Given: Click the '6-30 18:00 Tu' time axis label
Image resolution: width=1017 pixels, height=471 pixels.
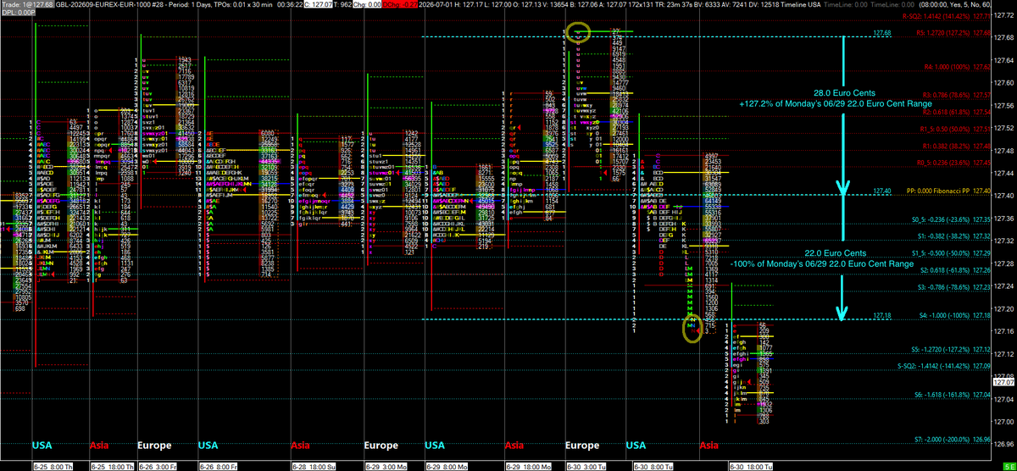Looking at the screenshot, I should click(x=751, y=466).
